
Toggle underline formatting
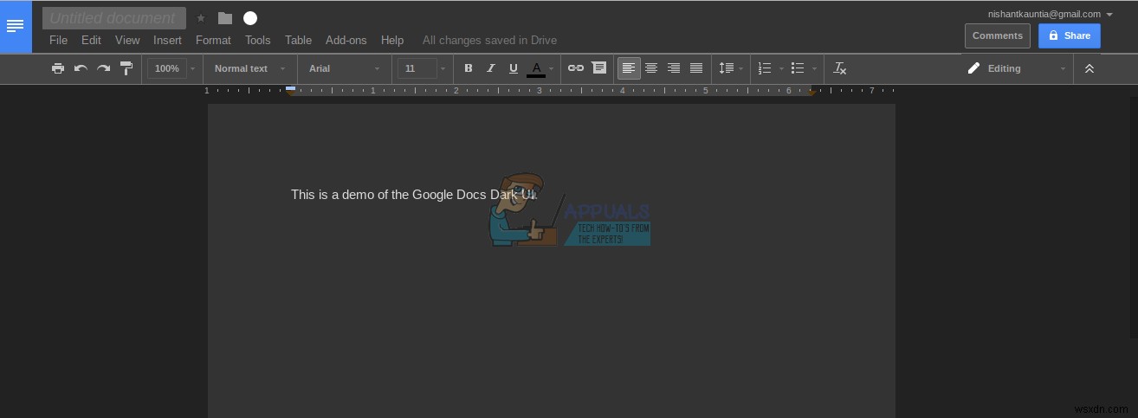pyautogui.click(x=514, y=68)
